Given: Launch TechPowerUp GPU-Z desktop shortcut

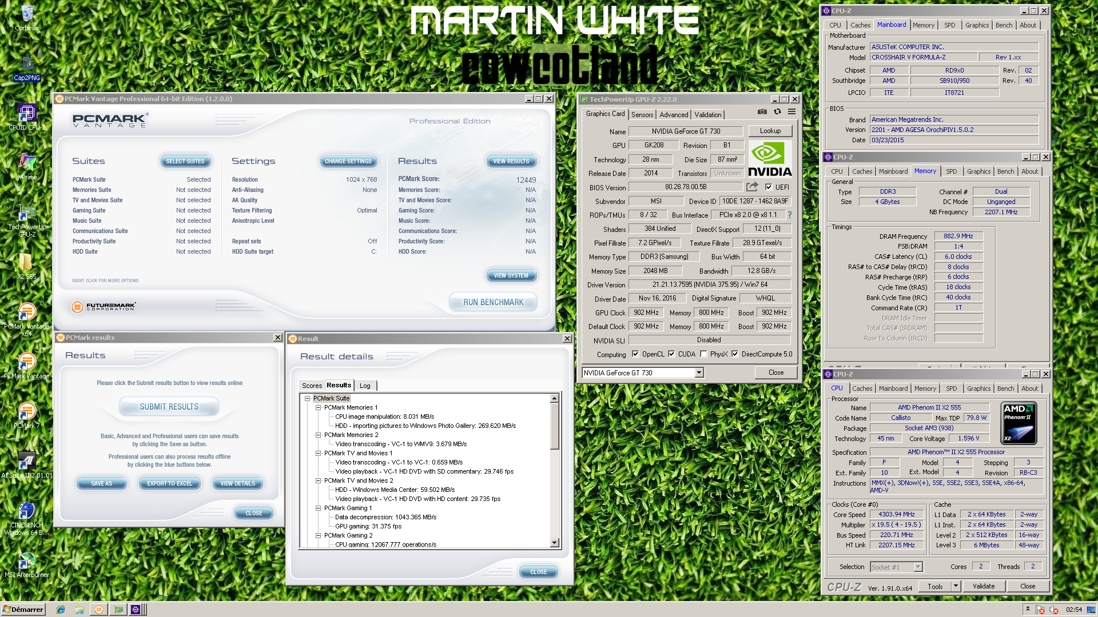Looking at the screenshot, I should click(27, 221).
